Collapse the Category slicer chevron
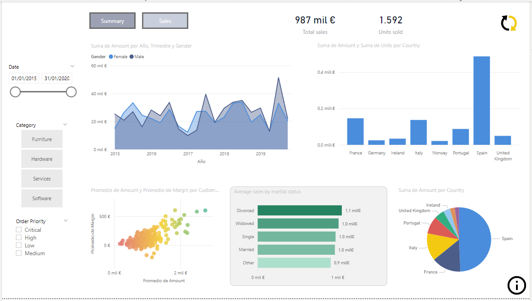The image size is (532, 301). tap(65, 125)
